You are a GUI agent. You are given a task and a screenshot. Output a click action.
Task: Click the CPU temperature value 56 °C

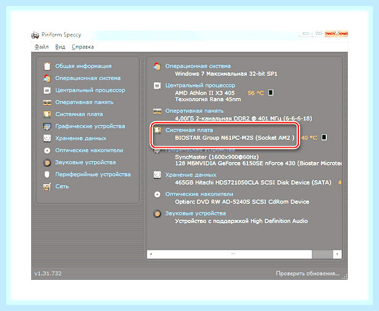tap(256, 93)
